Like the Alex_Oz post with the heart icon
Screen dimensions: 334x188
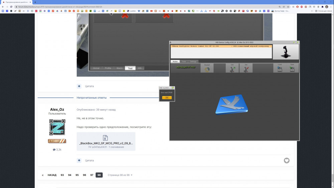pos(287,161)
